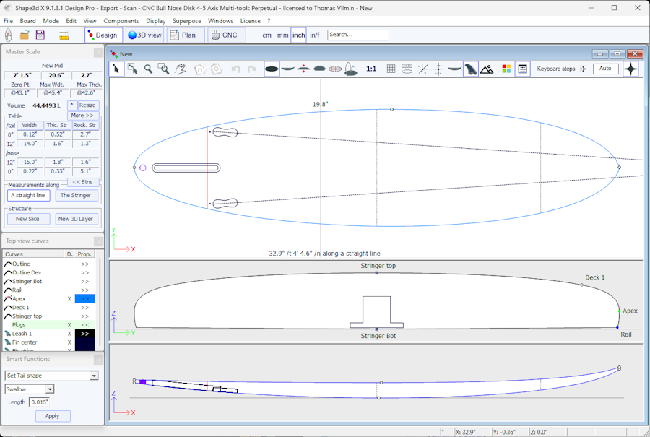Switch units to inch
Screen dimensions: 650x437
298,35
